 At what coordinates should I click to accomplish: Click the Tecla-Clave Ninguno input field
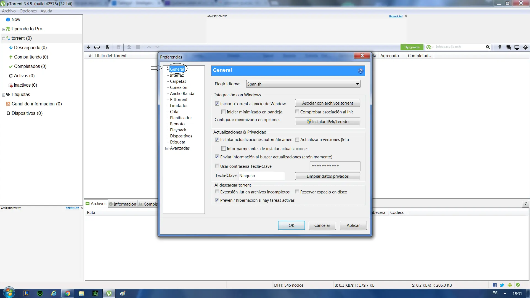point(261,176)
